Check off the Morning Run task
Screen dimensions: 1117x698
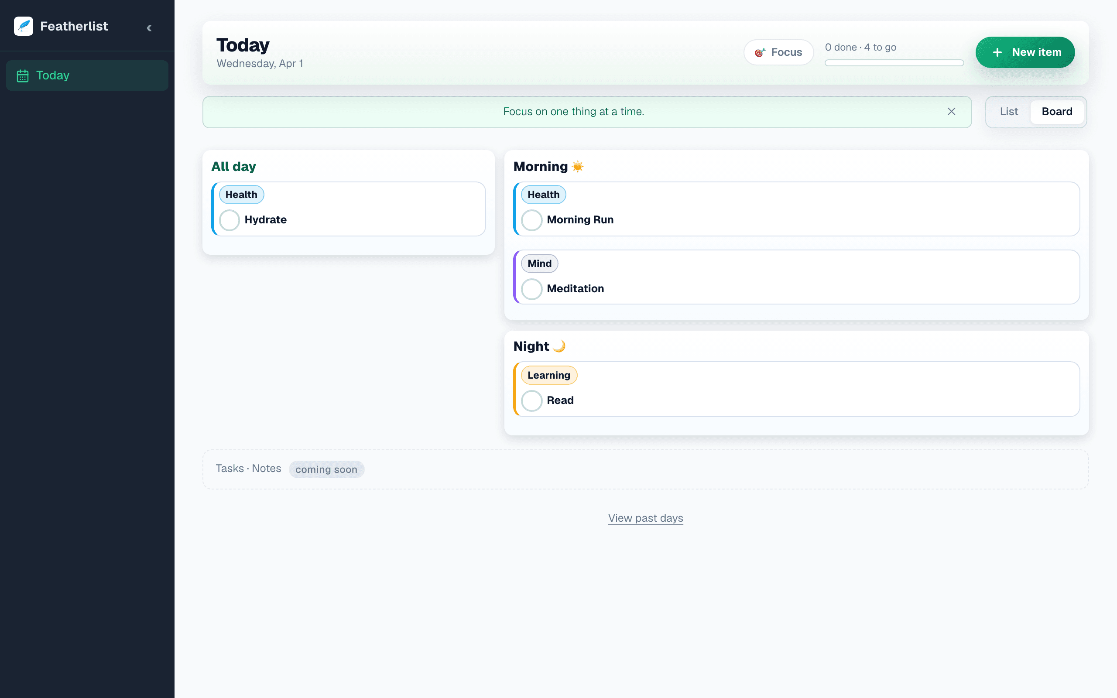coord(532,220)
